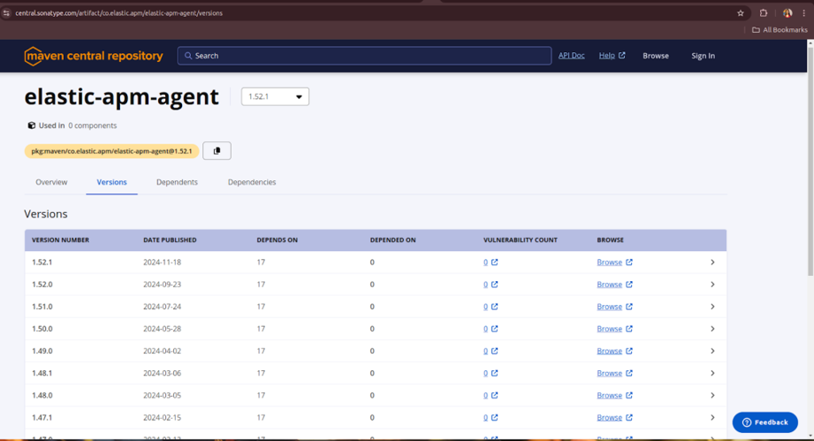This screenshot has width=814, height=441.
Task: Switch to the Overview tab
Action: pyautogui.click(x=51, y=182)
